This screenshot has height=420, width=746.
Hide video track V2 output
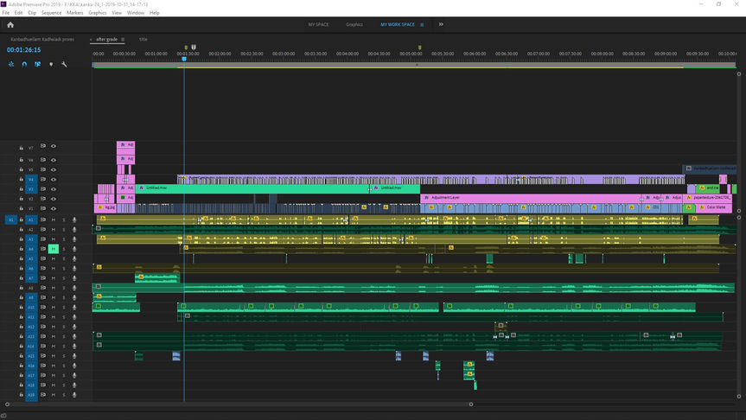(54, 199)
